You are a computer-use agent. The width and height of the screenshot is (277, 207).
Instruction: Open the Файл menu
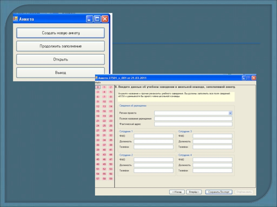[x=97, y=83]
